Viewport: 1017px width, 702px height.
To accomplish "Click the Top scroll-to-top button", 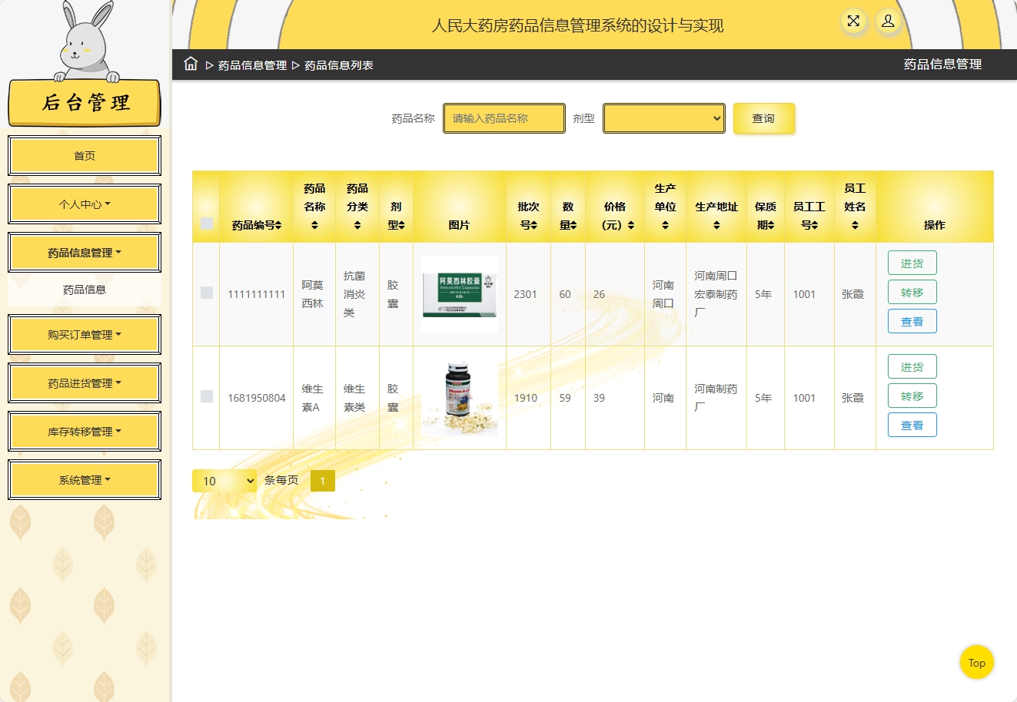I will coord(977,663).
